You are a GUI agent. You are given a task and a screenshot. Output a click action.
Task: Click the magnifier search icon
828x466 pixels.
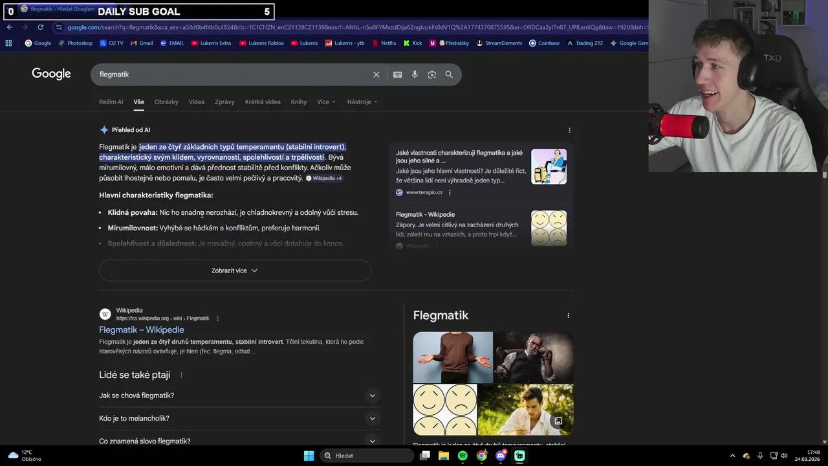(x=449, y=74)
